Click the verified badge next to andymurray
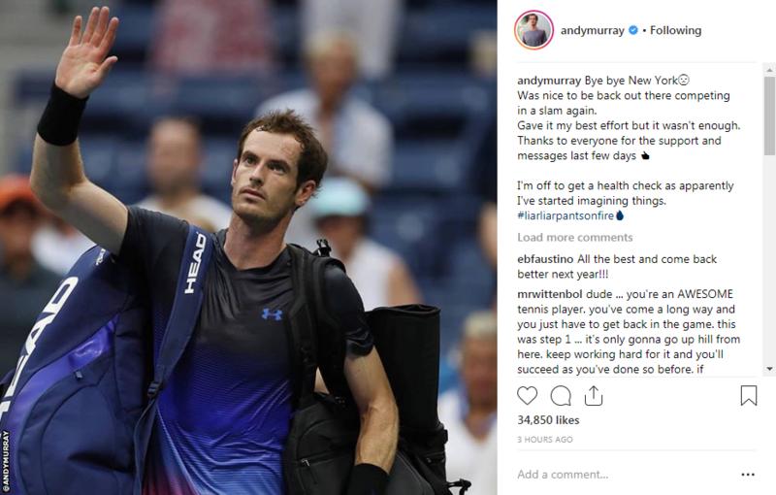Viewport: 776px width, 495px height. coord(633,30)
